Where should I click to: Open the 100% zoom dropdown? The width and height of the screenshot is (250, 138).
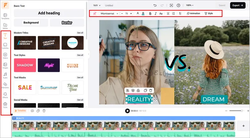tap(189, 5)
